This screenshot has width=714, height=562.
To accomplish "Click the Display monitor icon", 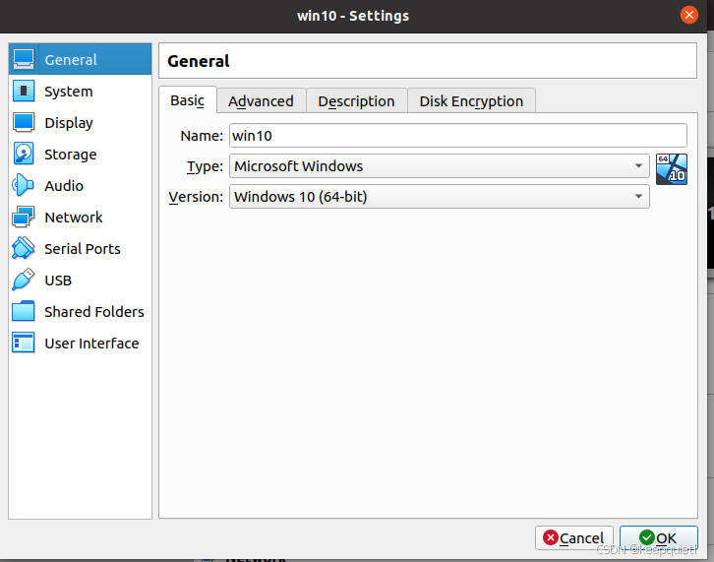I will click(x=25, y=122).
